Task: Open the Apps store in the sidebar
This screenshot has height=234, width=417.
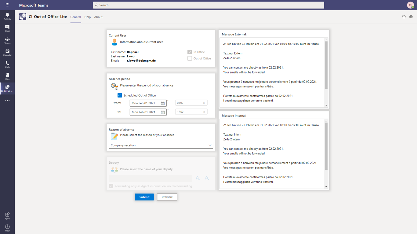Action: click(x=7, y=216)
